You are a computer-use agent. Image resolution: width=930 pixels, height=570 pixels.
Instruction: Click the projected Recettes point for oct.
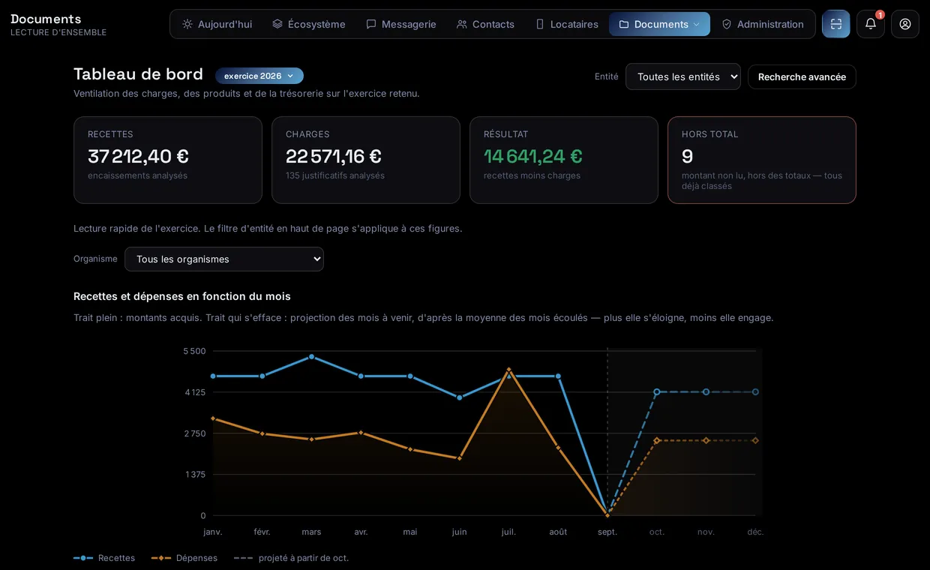(657, 391)
